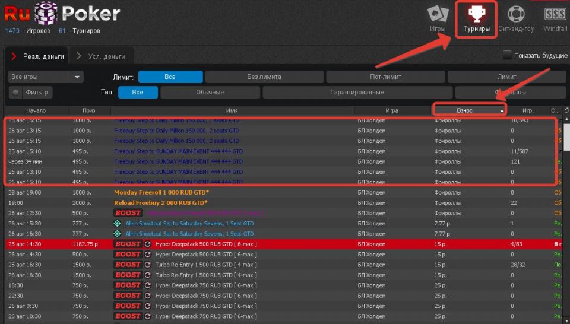Filter by the Пот-лимит button
This screenshot has width=570, height=324.
point(385,77)
